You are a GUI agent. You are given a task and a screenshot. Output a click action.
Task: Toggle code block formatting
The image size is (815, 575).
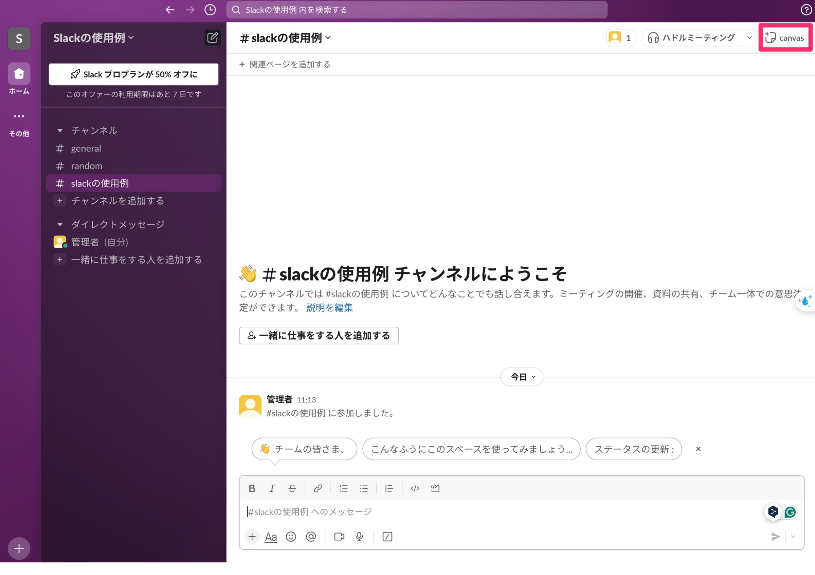pyautogui.click(x=435, y=488)
